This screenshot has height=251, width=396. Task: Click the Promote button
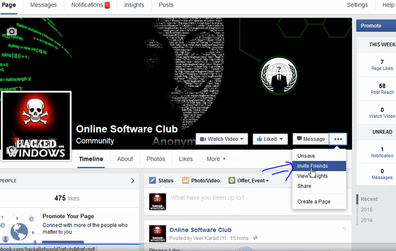(376, 26)
